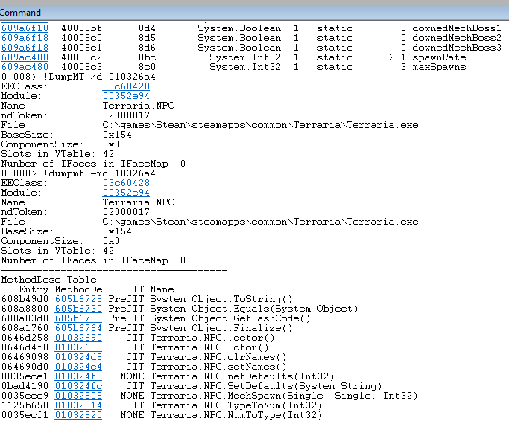This screenshot has height=421, width=509.
Task: Click 'System.Object.GetHashCode()' method name
Action: click(230, 318)
